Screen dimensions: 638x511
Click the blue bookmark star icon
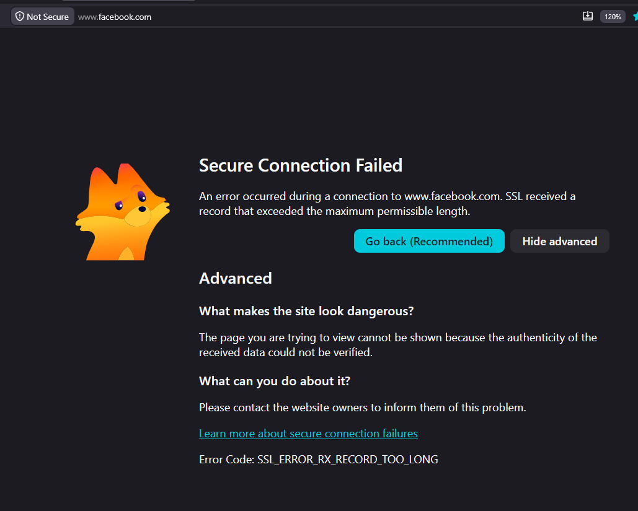point(635,17)
